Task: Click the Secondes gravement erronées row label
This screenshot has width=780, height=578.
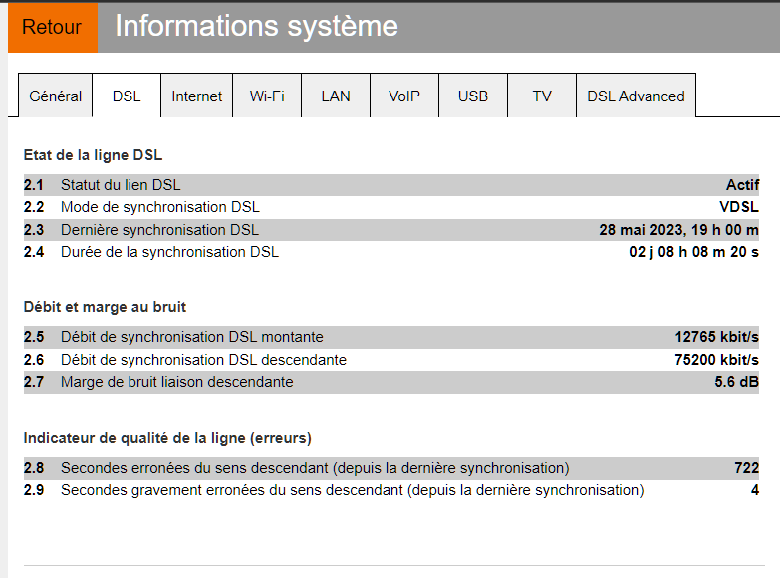Action: (x=352, y=490)
